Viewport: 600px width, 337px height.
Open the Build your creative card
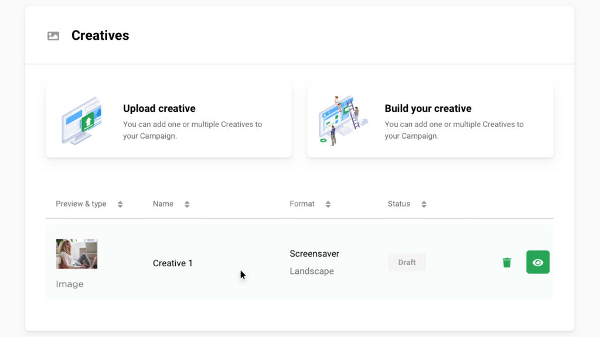tap(430, 121)
